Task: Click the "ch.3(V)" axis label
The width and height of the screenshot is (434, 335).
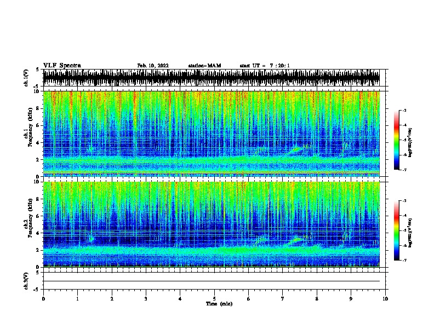Action: point(26,281)
